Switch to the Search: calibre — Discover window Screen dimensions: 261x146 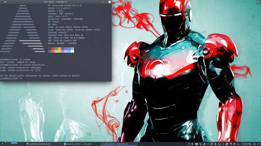coord(77,144)
